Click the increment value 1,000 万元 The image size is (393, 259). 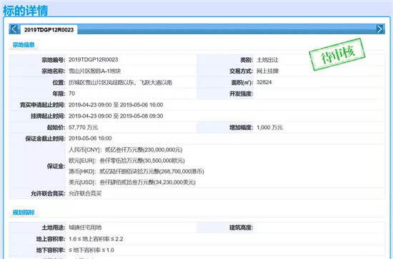[269, 128]
